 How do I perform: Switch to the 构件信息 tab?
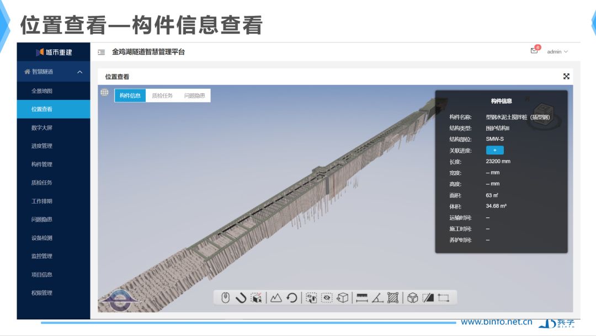[x=130, y=95]
